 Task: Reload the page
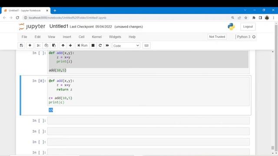[x=17, y=18]
